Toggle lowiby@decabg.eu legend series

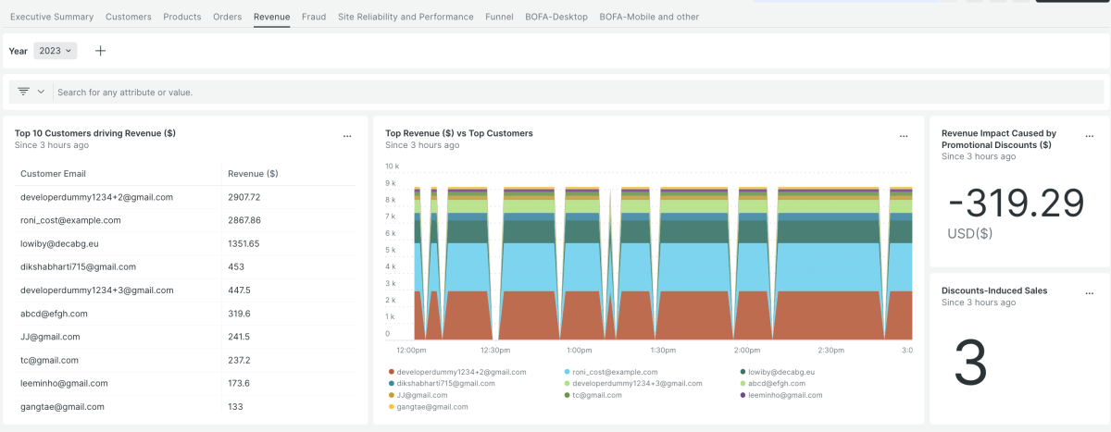click(783, 371)
